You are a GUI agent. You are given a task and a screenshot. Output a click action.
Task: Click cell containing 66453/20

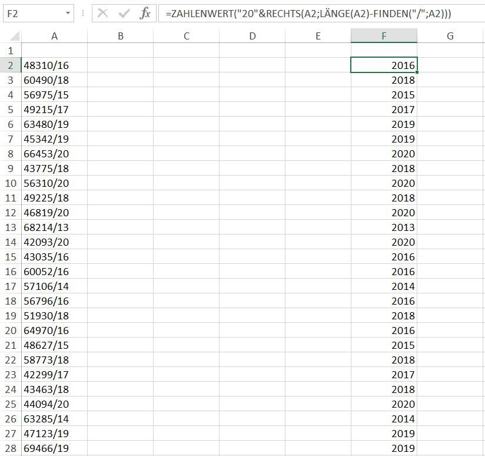coord(54,154)
